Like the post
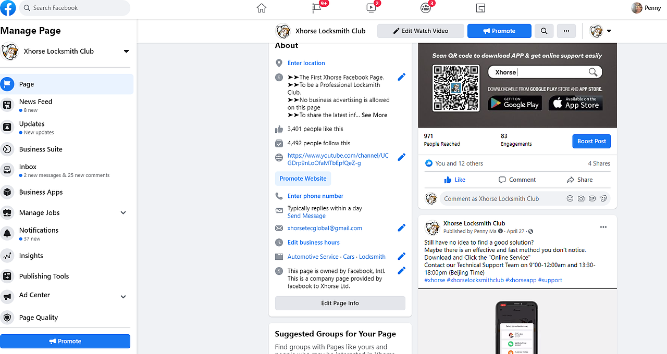Image resolution: width=667 pixels, height=354 pixels. click(455, 180)
